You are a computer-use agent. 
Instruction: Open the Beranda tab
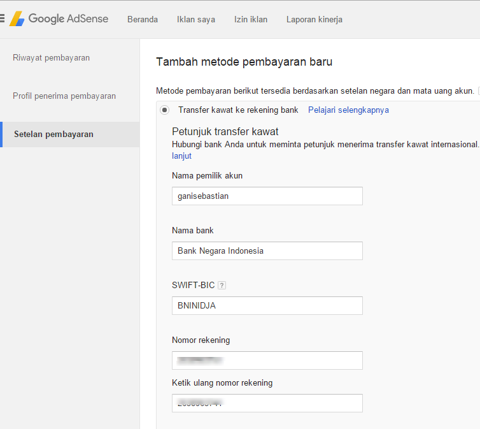143,19
